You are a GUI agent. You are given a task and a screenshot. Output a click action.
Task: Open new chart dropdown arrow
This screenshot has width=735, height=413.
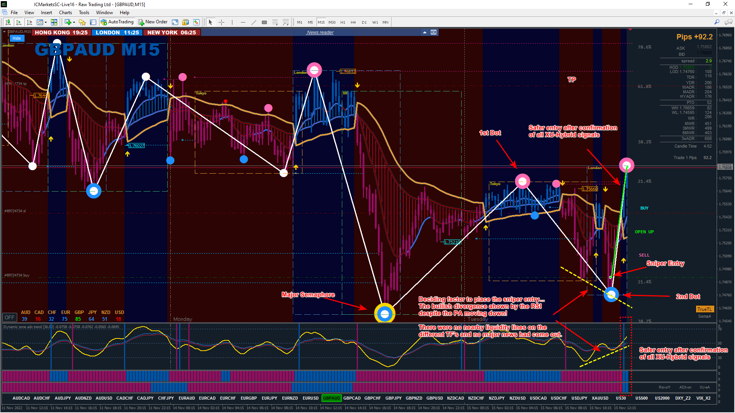(x=74, y=22)
